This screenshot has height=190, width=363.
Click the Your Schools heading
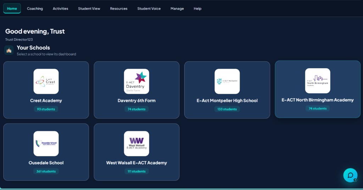coord(33,48)
